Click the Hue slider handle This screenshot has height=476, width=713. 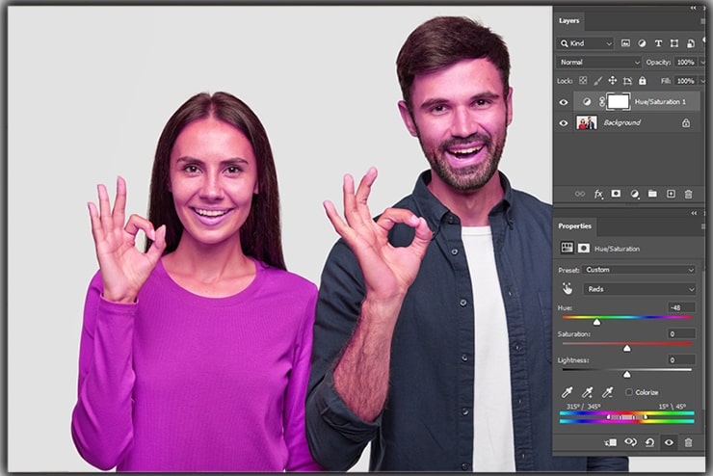click(596, 322)
